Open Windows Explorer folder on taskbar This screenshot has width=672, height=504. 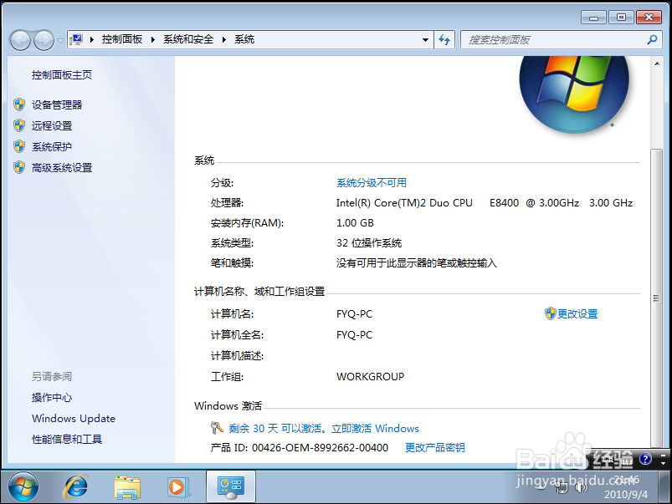coord(127,487)
